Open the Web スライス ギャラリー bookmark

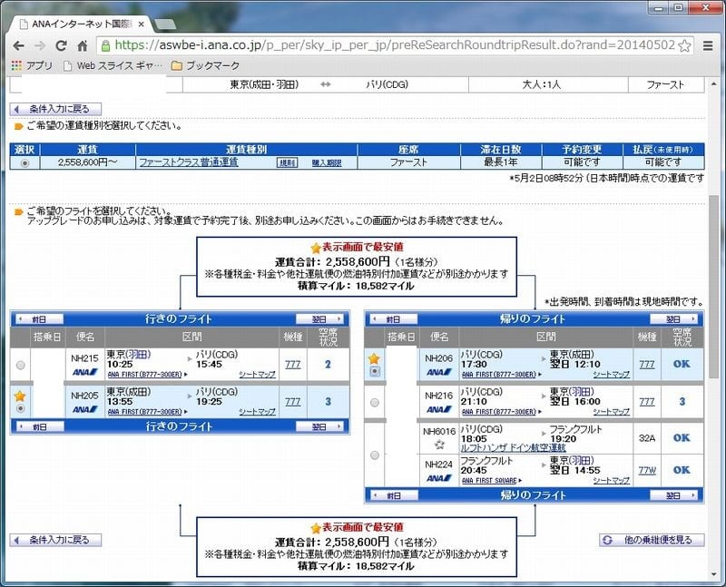point(113,65)
